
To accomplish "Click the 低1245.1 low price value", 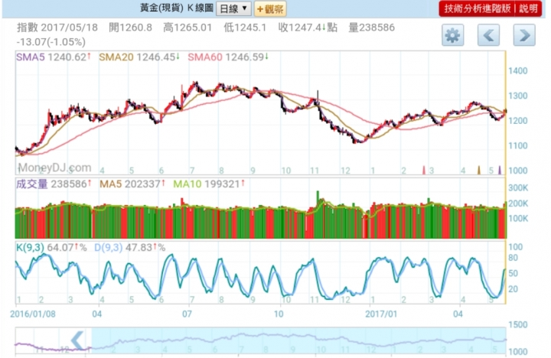I will [x=245, y=28].
